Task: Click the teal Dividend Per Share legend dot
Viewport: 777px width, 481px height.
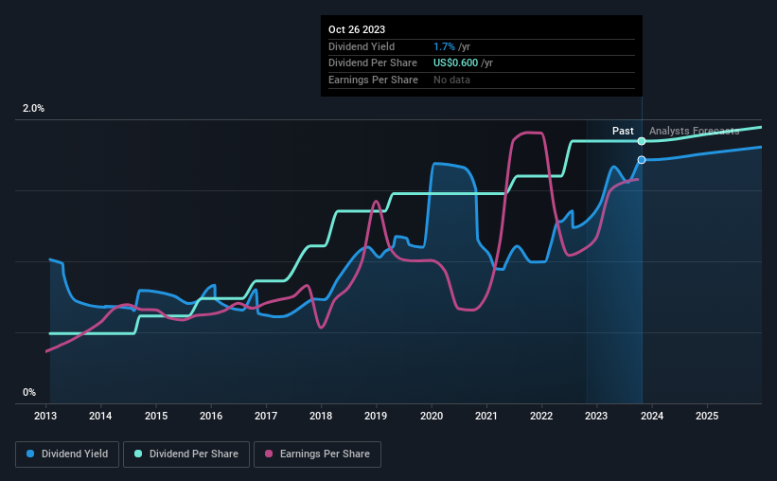Action: tap(138, 454)
